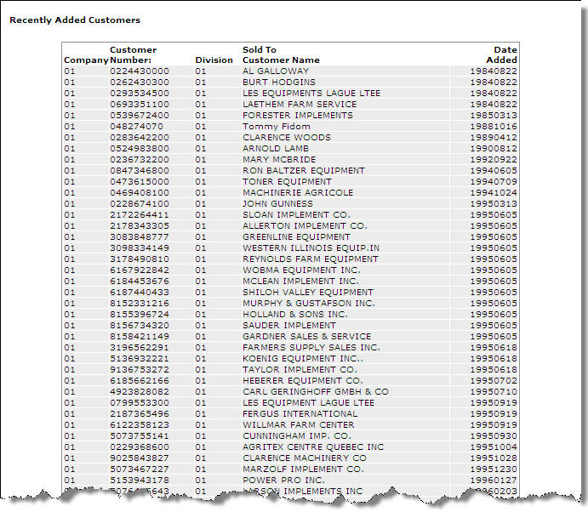Screen dimensions: 588x512
Task: Select POWER PRO INC.
Action: tap(283, 481)
